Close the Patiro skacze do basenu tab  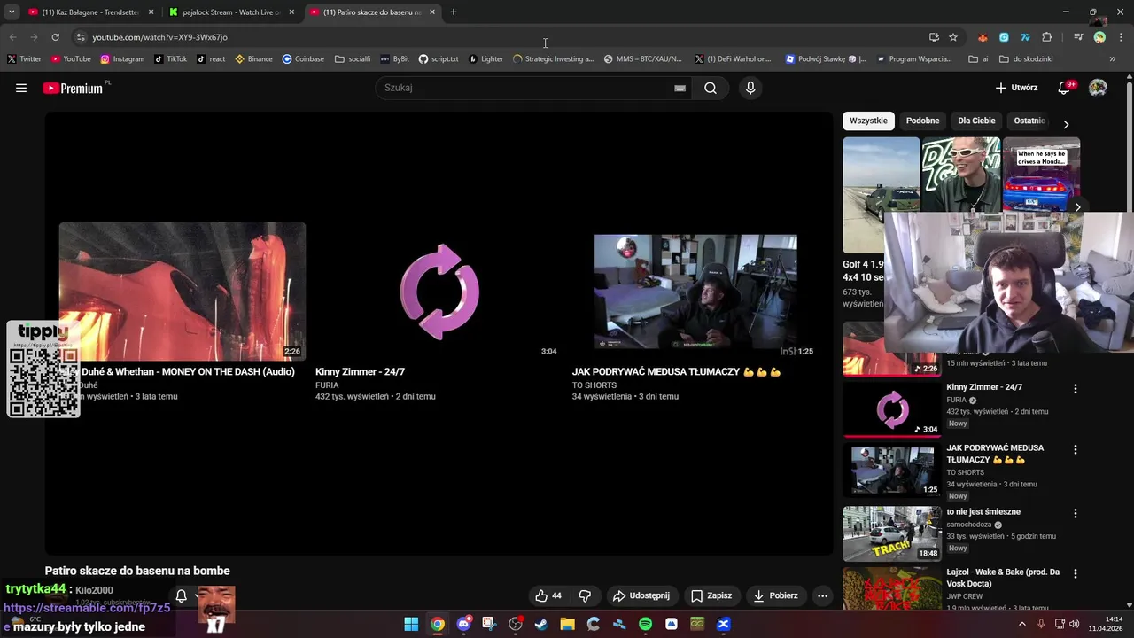click(x=432, y=12)
